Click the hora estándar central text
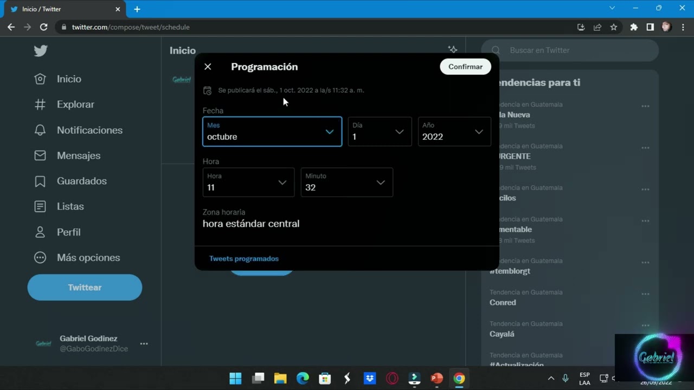 (x=251, y=224)
